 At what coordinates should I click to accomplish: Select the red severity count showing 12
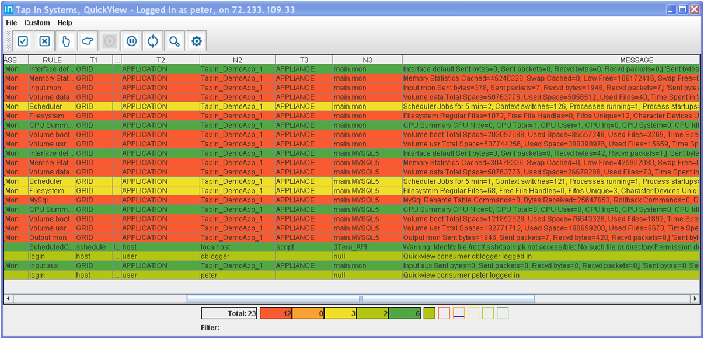tap(276, 313)
